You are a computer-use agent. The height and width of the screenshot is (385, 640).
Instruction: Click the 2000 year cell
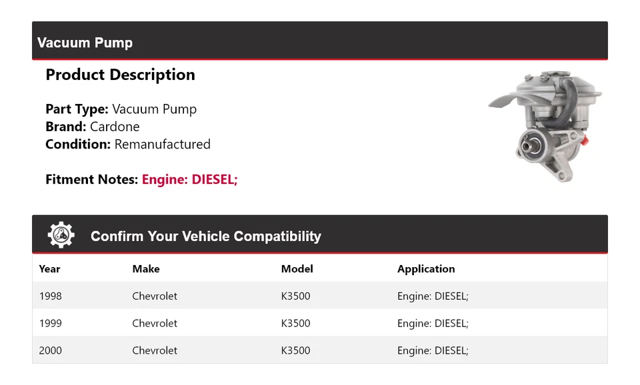51,350
